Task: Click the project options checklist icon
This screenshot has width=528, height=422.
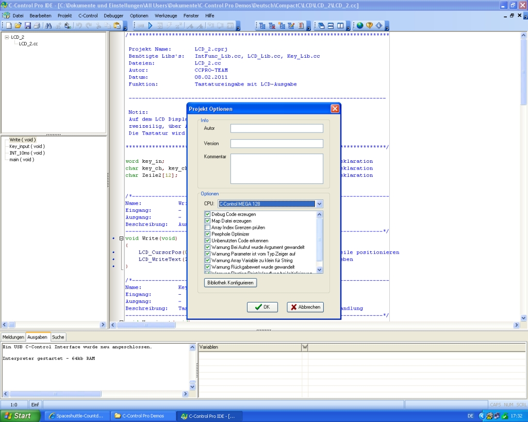Action: (301, 26)
